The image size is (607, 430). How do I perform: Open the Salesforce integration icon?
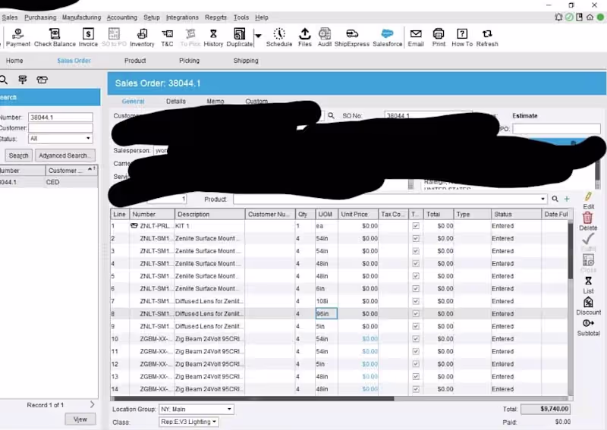point(388,38)
